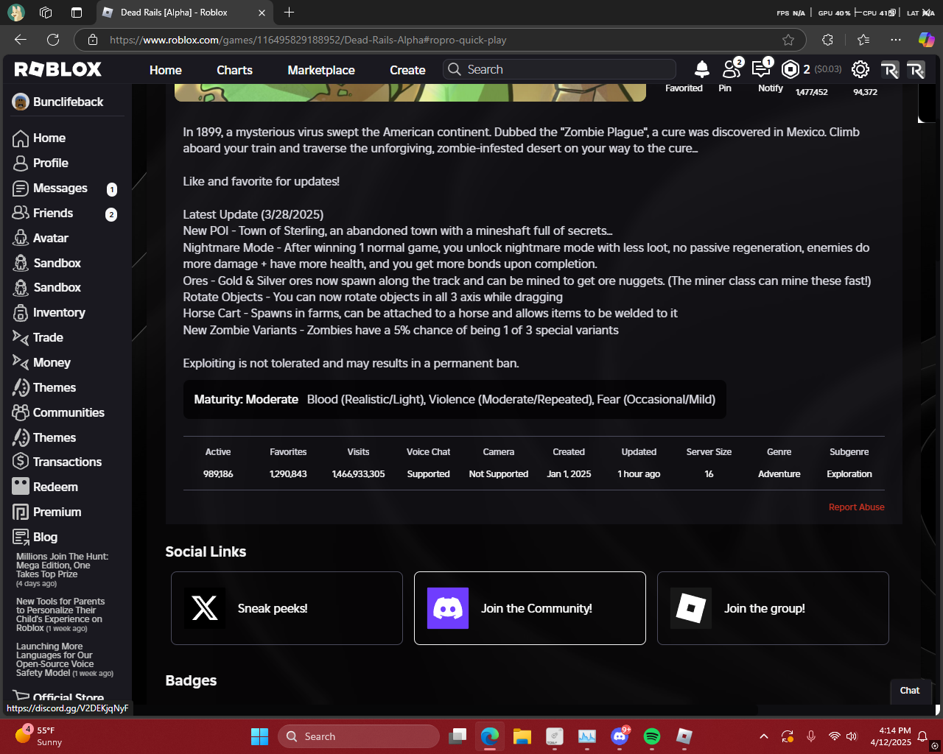This screenshot has width=943, height=754.
Task: Select Home in the top navigation
Action: (165, 70)
